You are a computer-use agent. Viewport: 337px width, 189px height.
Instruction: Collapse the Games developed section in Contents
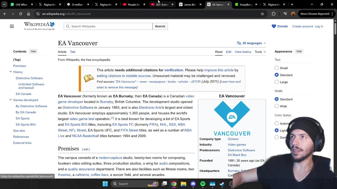click(x=11, y=100)
